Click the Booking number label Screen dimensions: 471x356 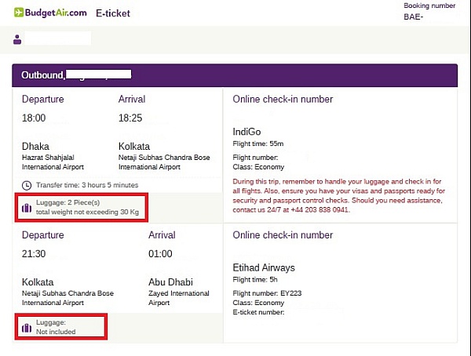(x=429, y=5)
